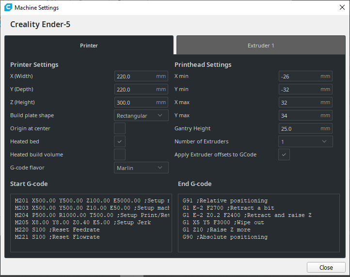This screenshot has height=277, width=350.
Task: Click the Creality Ender-5 heading
Action: click(x=40, y=24)
